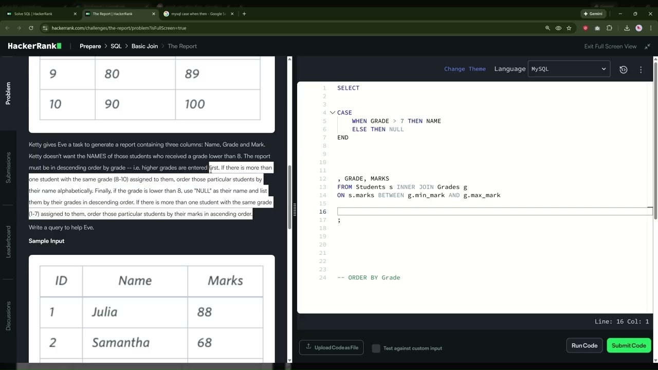658x370 pixels.
Task: Click the 'ON s.marks BETWEEN' code line
Action: point(418,195)
